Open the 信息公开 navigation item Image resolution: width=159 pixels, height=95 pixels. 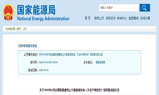coord(99,18)
